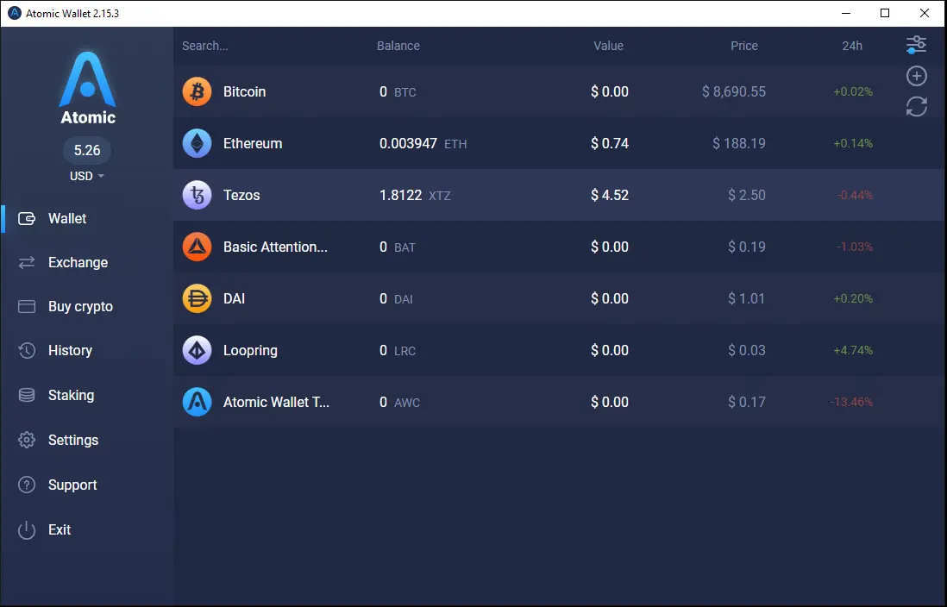
Task: Click the -0.44% Tezos change
Action: coord(855,195)
